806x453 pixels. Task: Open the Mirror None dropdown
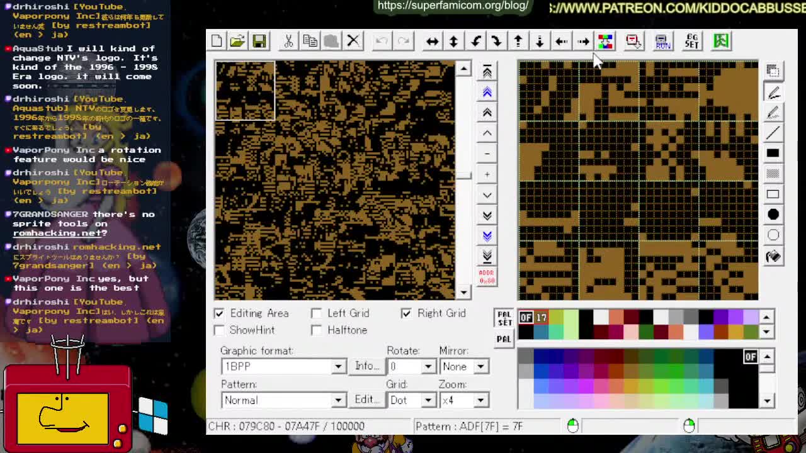(480, 366)
